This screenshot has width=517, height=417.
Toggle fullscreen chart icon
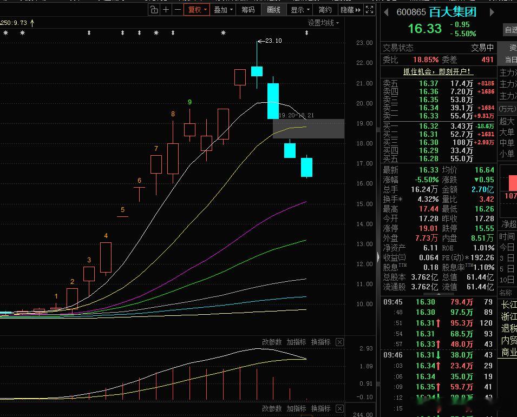(370, 10)
